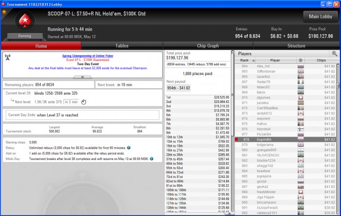Open player search magnifier icon

coord(335,54)
